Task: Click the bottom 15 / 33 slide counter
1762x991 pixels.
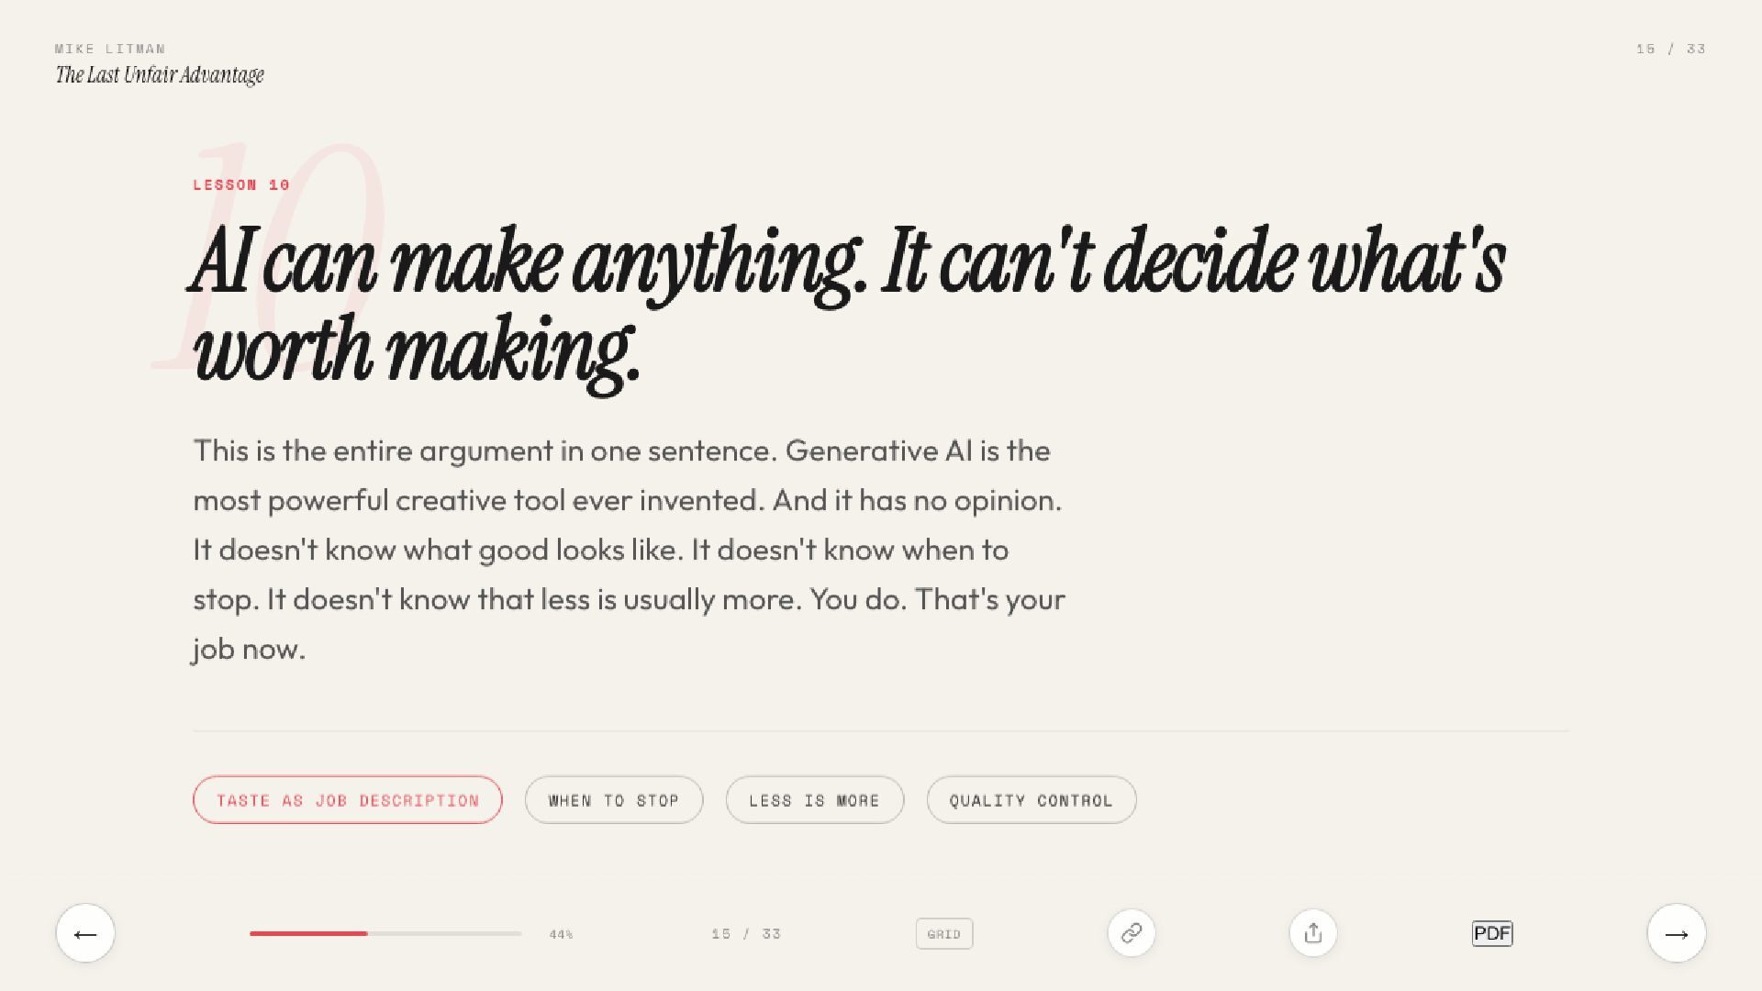Action: click(746, 934)
